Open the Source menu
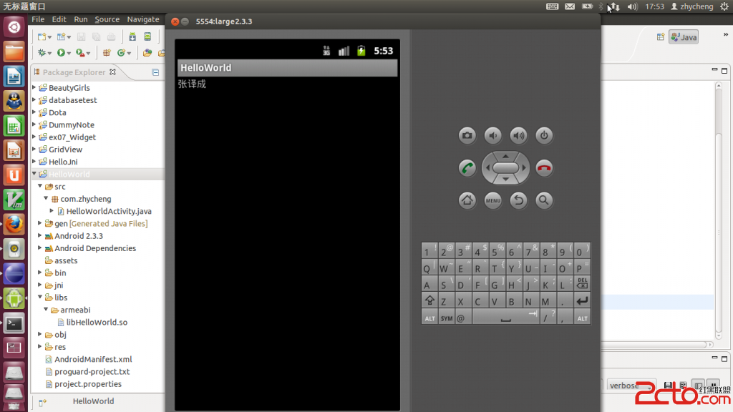 pos(107,19)
